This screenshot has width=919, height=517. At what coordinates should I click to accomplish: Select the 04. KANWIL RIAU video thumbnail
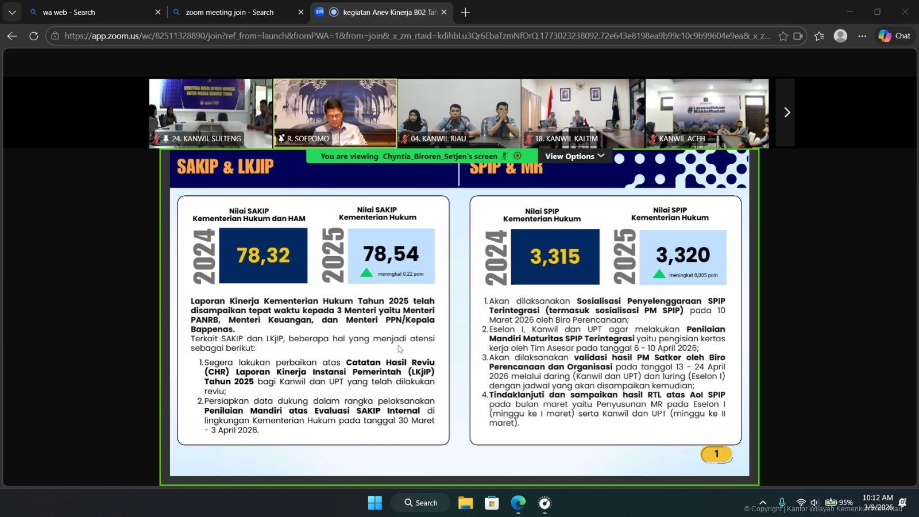pos(459,112)
